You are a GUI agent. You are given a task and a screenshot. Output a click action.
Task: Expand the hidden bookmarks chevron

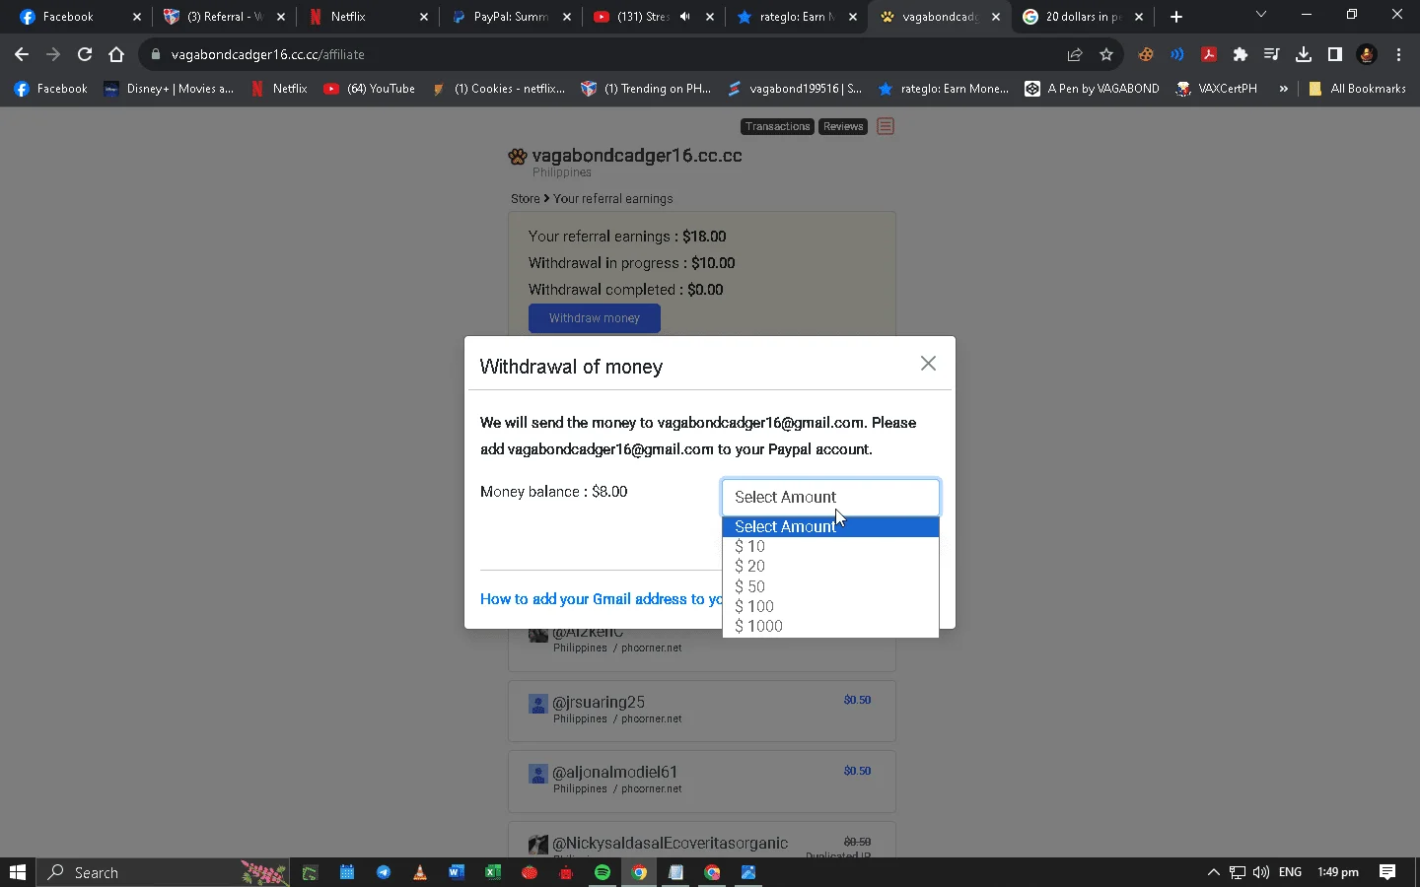[x=1283, y=89]
